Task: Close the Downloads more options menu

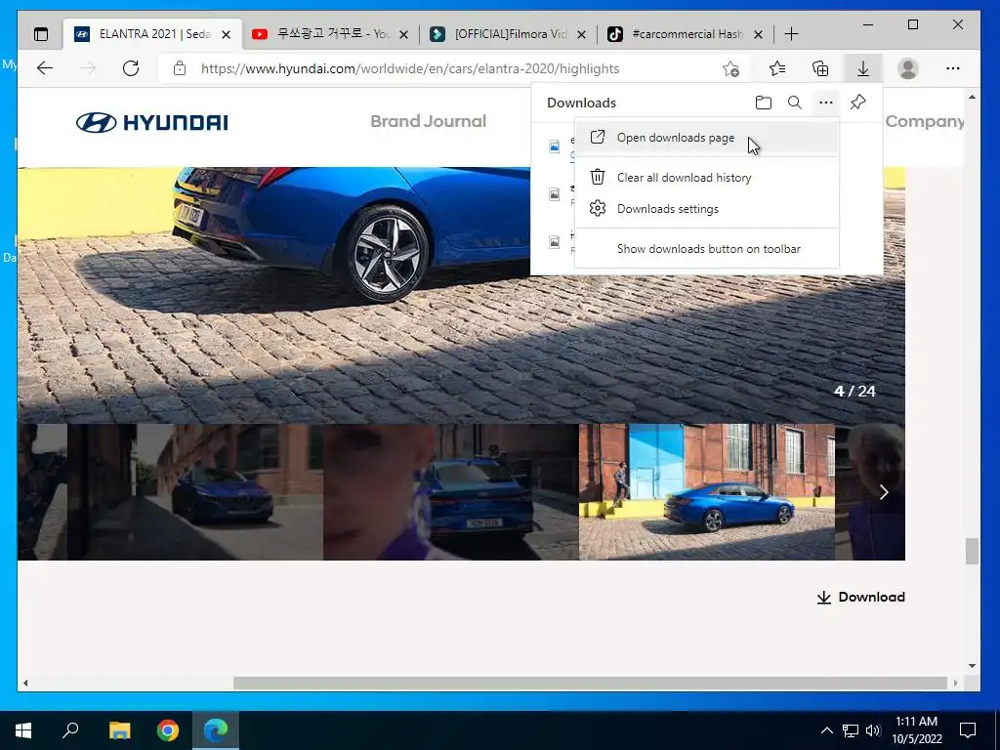Action: 826,103
